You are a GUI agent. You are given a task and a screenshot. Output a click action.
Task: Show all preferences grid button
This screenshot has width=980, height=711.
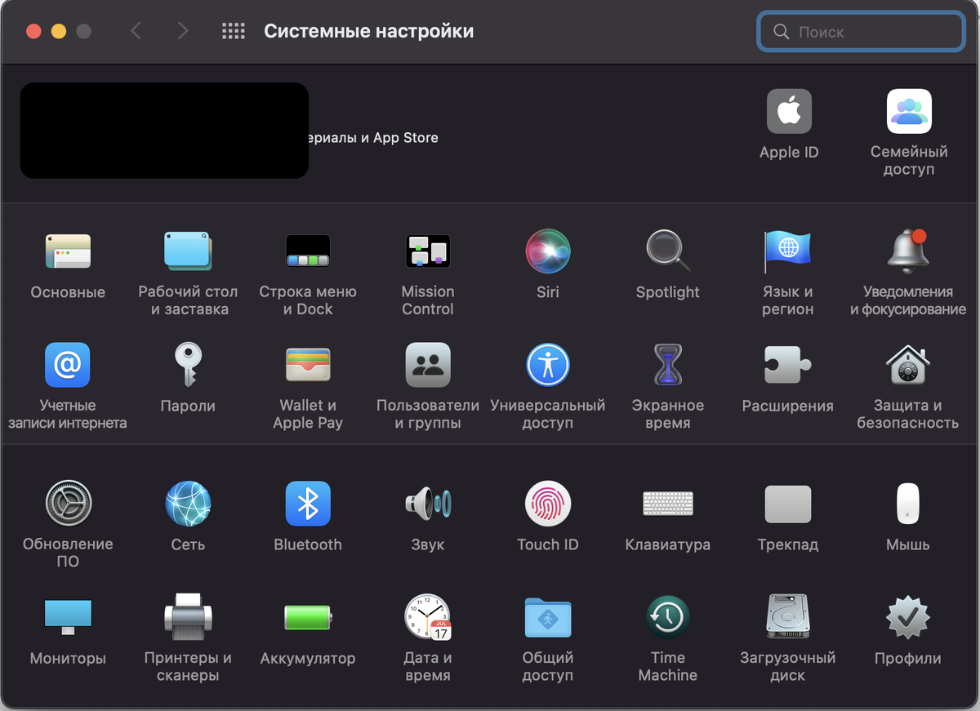pyautogui.click(x=234, y=31)
